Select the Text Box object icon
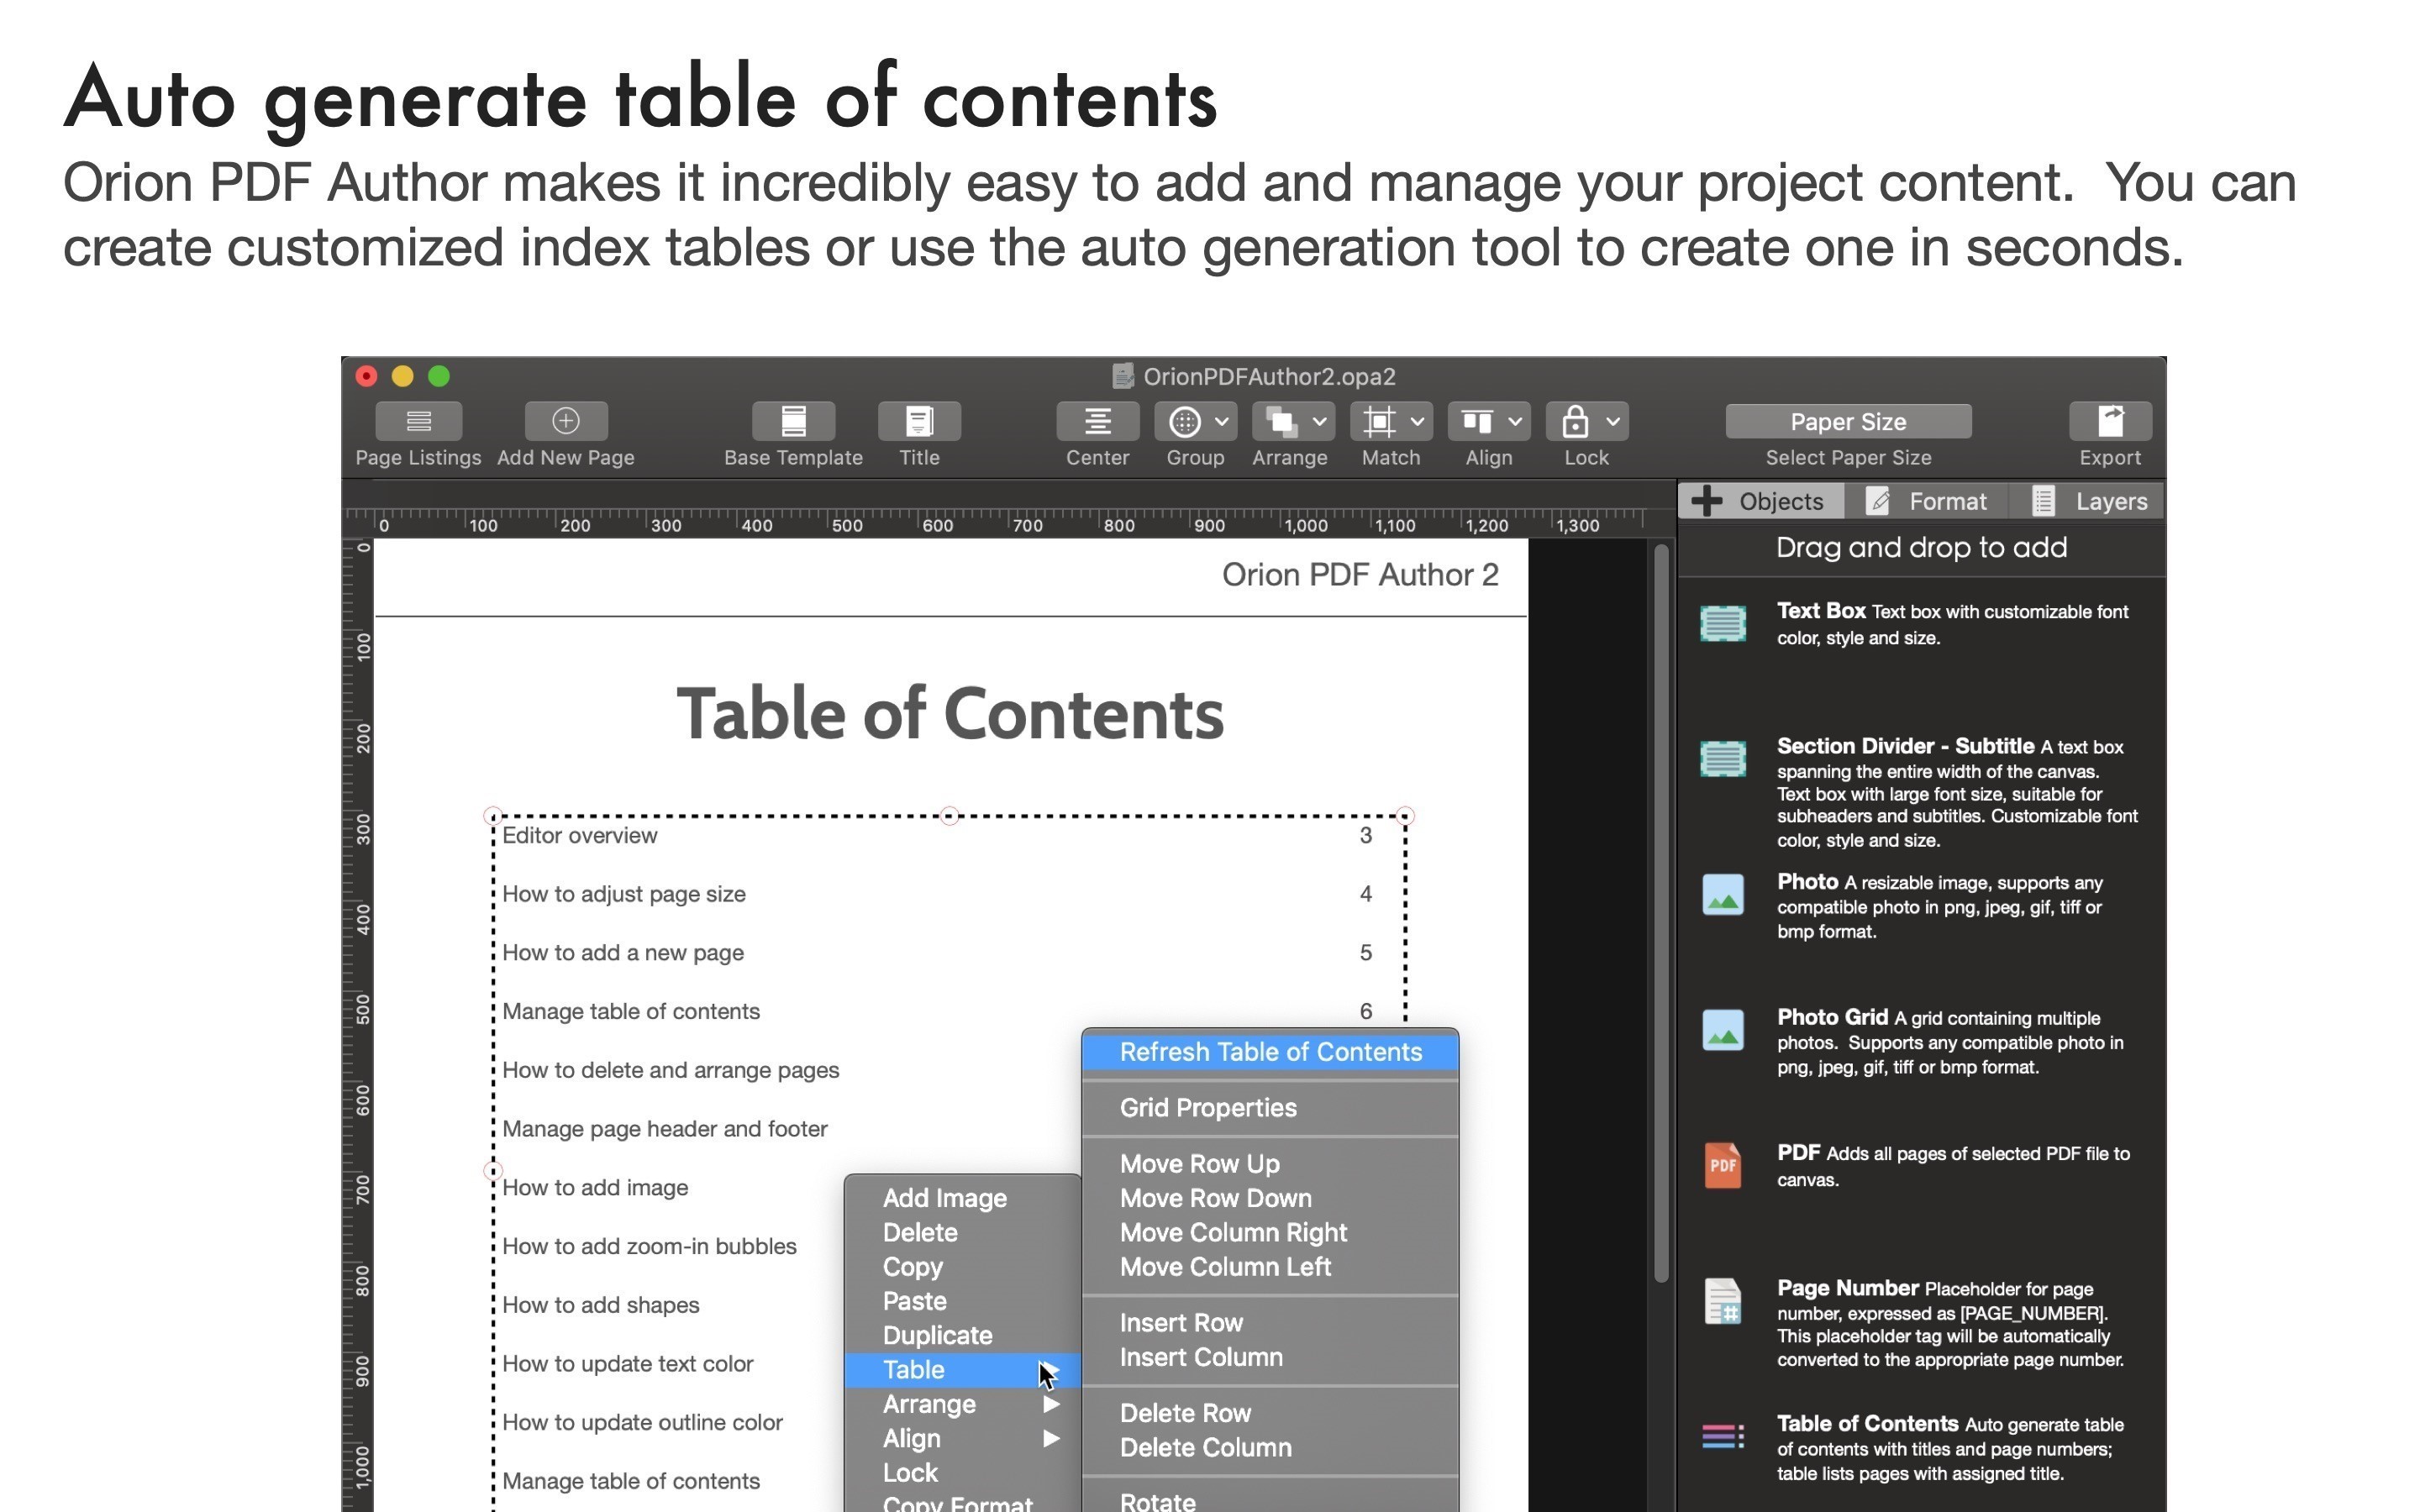 click(x=1722, y=624)
